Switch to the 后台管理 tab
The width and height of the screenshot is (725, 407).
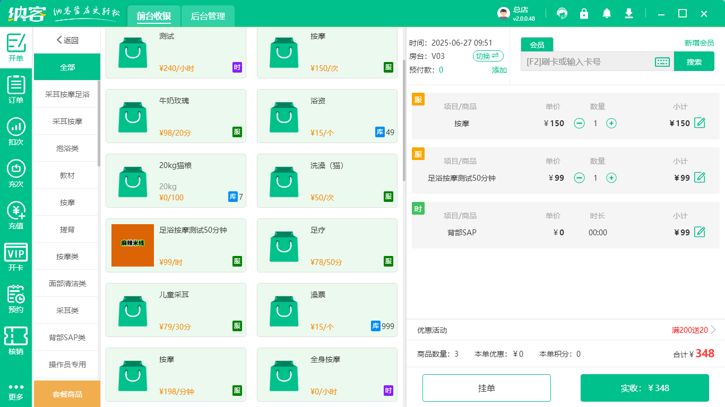coord(208,16)
